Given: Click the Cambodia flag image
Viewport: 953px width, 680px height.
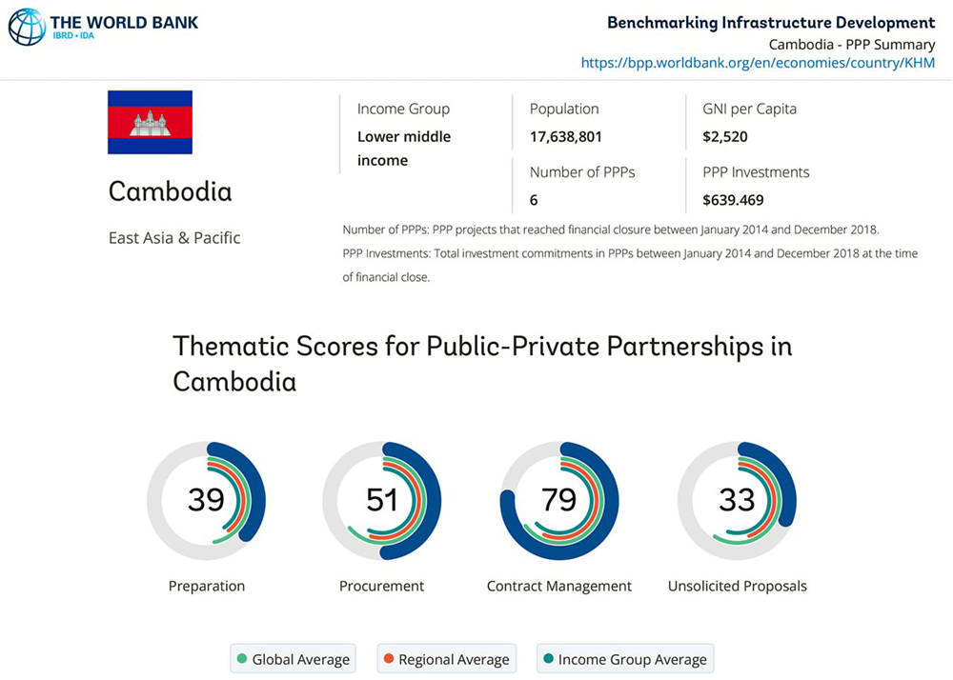Looking at the screenshot, I should click(x=151, y=122).
